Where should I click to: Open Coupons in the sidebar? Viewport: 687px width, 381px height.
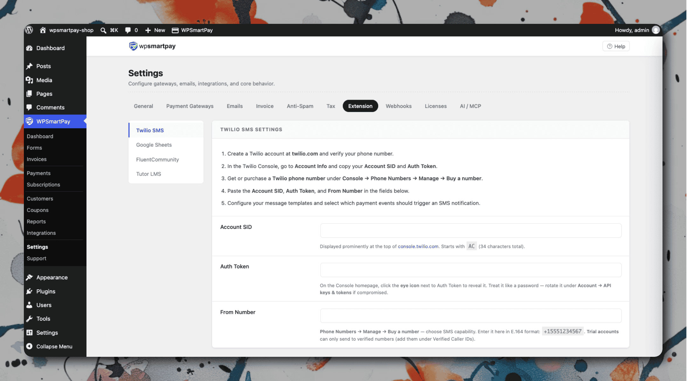coord(38,210)
